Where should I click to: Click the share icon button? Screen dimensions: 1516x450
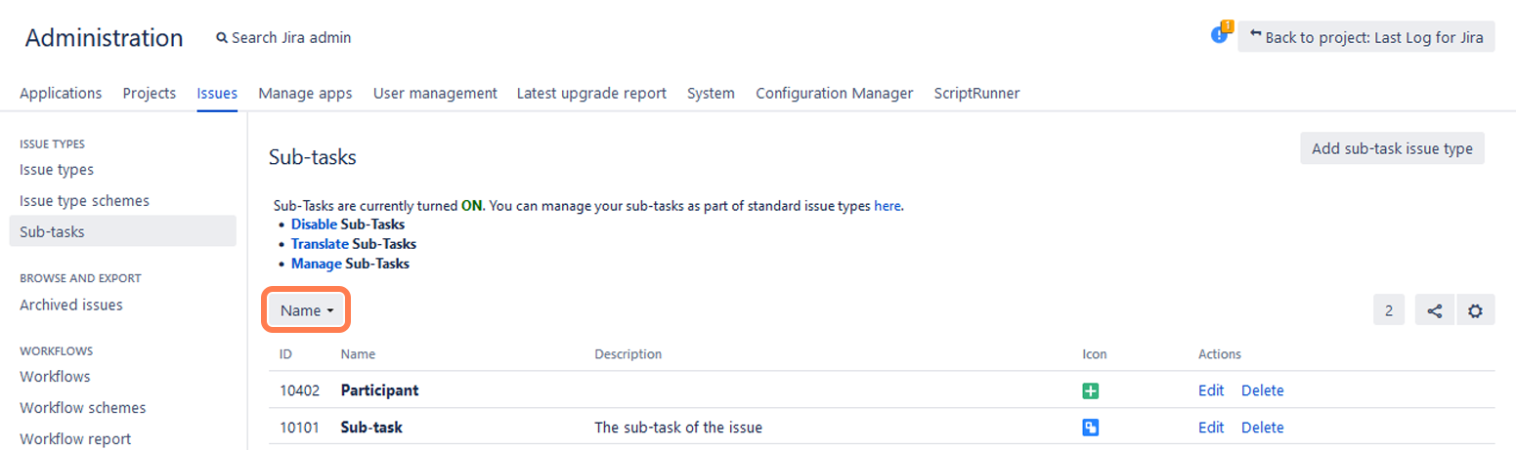[1434, 311]
